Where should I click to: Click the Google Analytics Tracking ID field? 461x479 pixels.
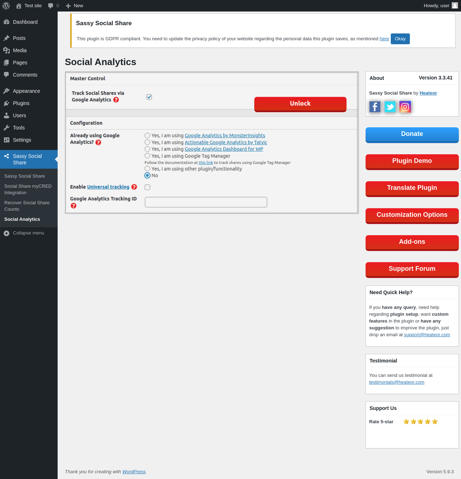pyautogui.click(x=206, y=202)
